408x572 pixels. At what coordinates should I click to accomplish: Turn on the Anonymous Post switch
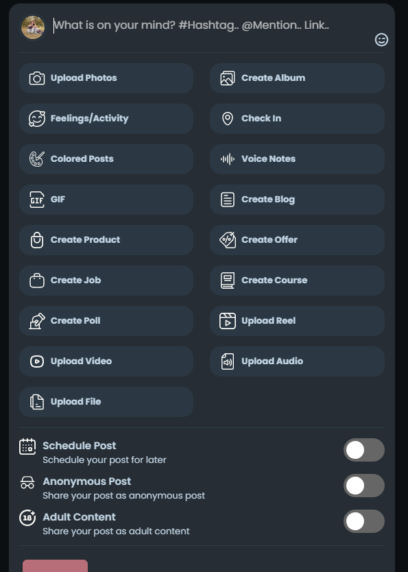pos(364,486)
